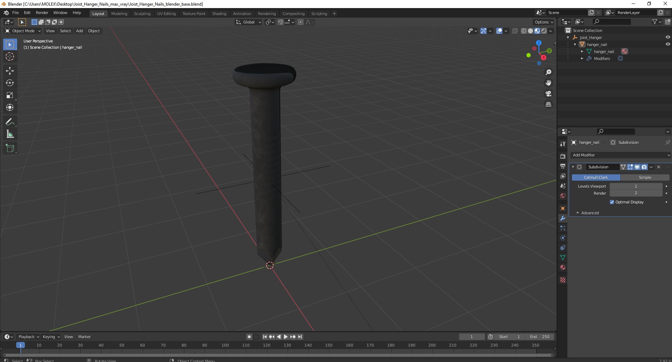Toggle camera view icon
This screenshot has height=362, width=672.
coord(548,94)
